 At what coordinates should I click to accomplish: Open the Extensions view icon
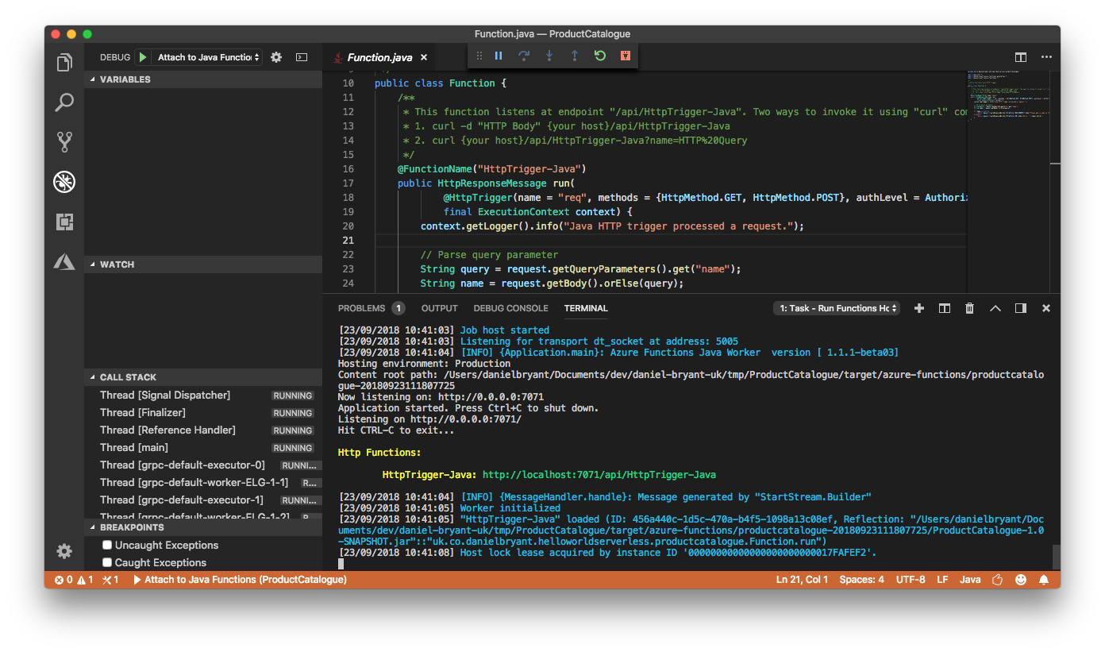click(64, 222)
